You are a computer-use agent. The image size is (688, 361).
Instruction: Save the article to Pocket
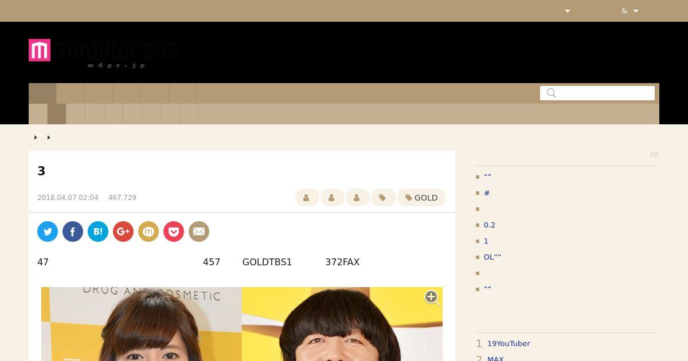click(x=174, y=231)
